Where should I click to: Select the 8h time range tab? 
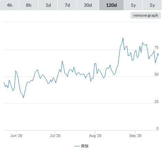point(29,5)
